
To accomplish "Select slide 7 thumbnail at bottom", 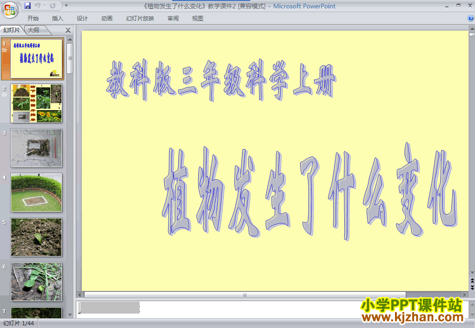I will [x=36, y=312].
